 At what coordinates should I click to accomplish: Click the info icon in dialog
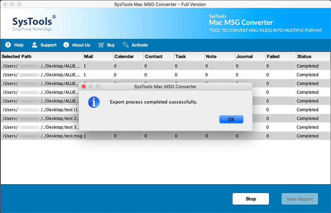94,102
